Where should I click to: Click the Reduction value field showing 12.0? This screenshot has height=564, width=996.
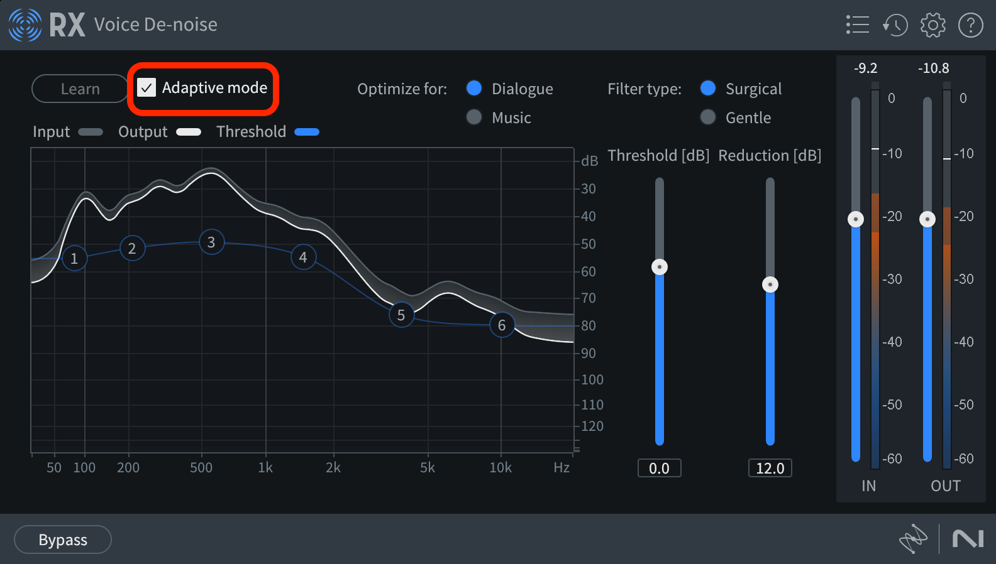point(770,468)
